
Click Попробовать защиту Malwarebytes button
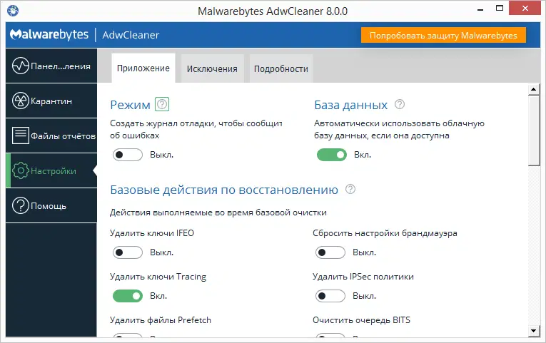point(443,35)
